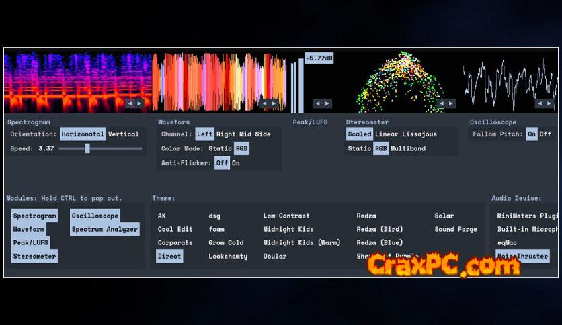Click the Speed value 3.37

[46, 148]
